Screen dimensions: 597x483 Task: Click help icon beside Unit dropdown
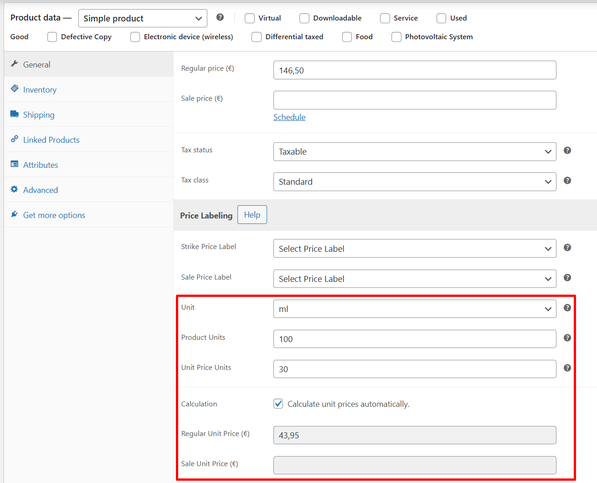567,308
